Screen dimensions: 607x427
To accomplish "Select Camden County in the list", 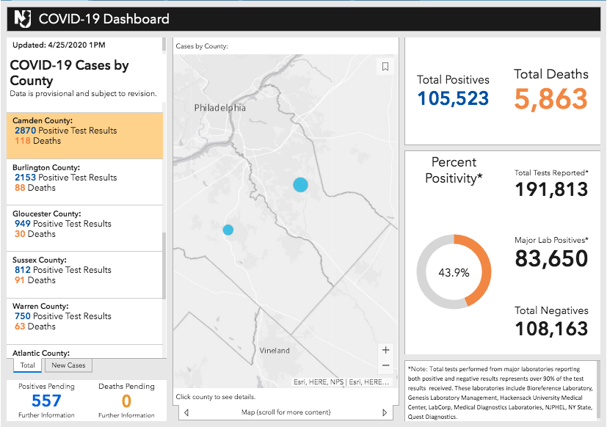I will [84, 131].
